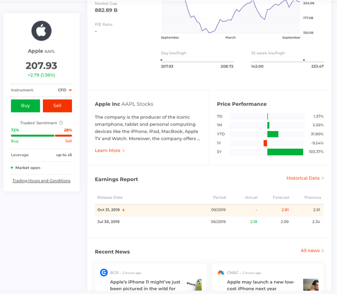Select the Jul 30, 2019 earnings row
This screenshot has height=294, width=337.
pos(209,222)
